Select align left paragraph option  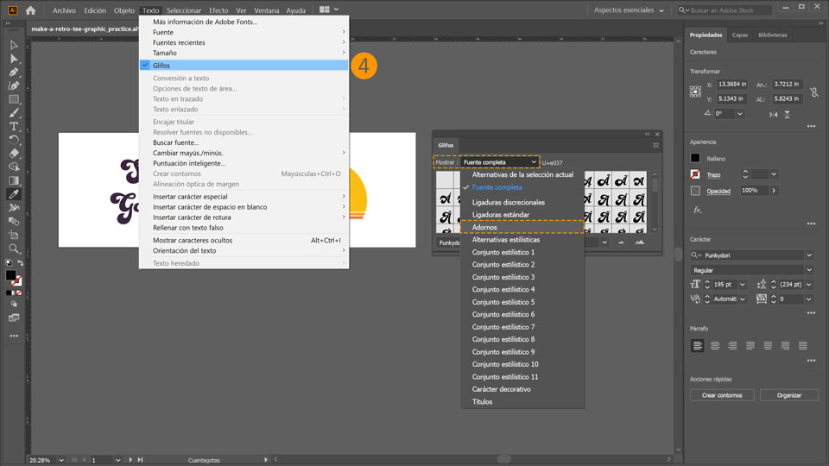[x=698, y=345]
